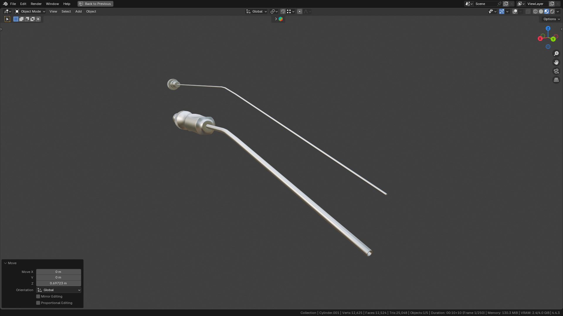
Task: Open the transform pivot point dropdown
Action: pos(274,11)
